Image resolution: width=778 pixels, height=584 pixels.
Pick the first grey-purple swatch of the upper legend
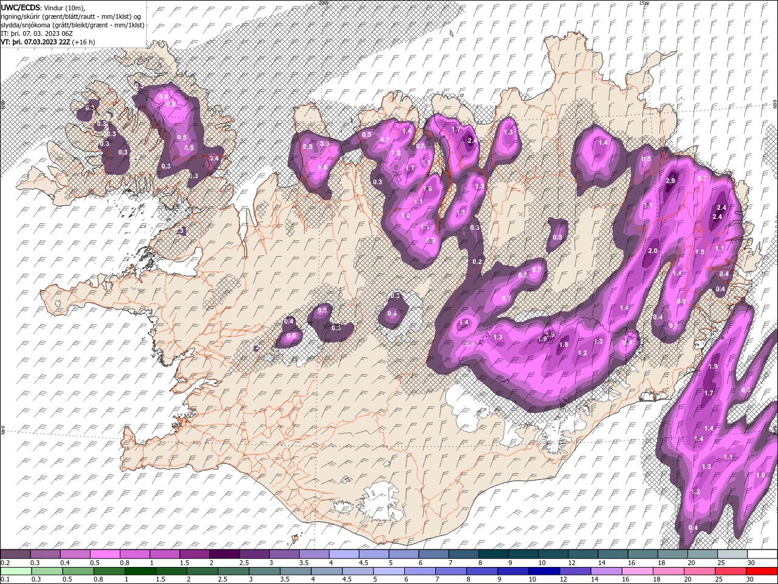pos(15,554)
